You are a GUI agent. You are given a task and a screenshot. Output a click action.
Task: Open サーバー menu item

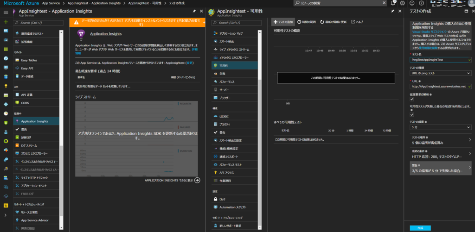(235, 90)
